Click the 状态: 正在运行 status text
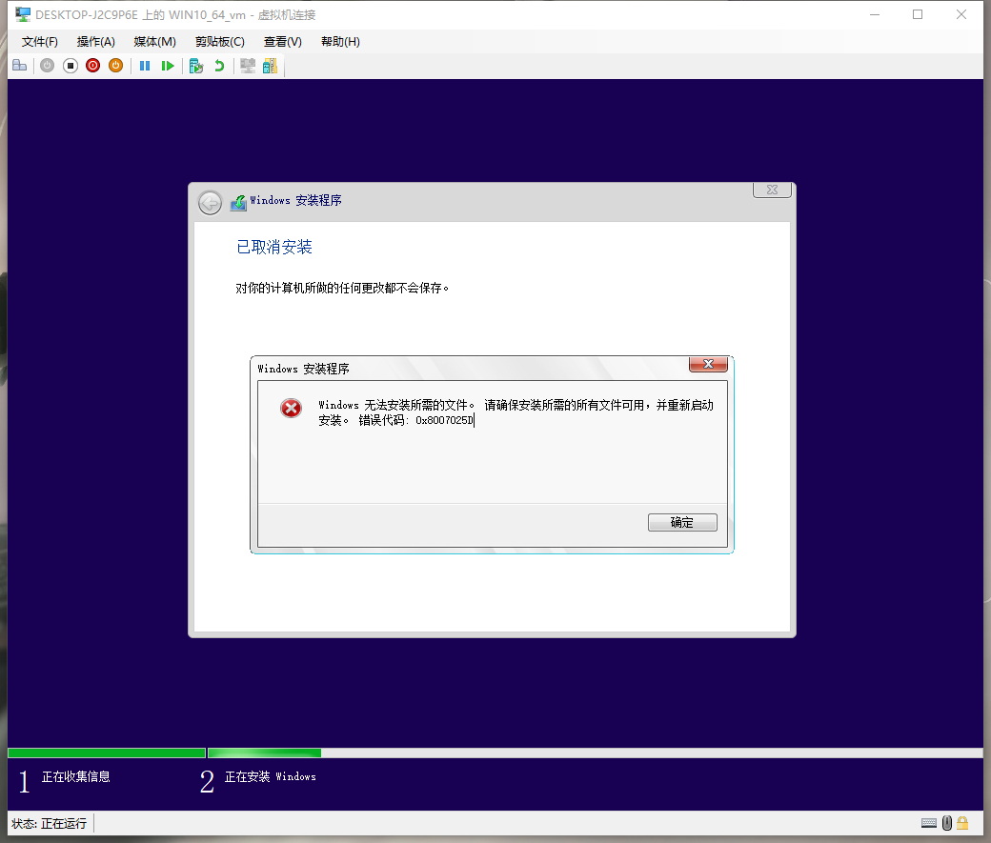The height and width of the screenshot is (843, 991). [50, 823]
